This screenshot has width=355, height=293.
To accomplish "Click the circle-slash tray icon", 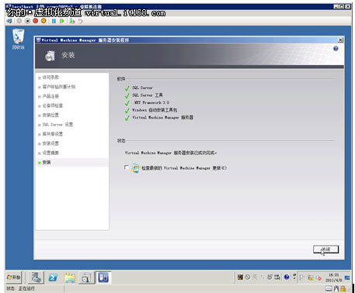I will pyautogui.click(x=248, y=277).
